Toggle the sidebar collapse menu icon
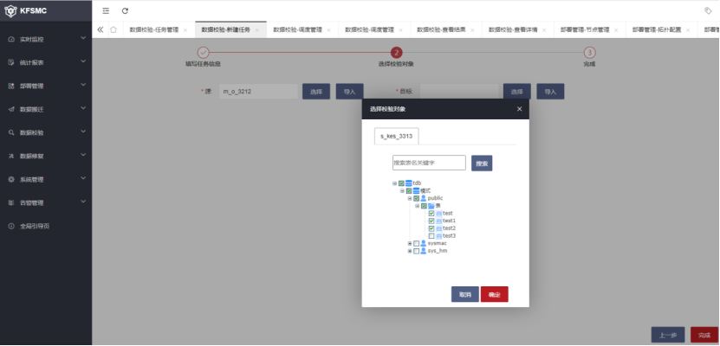The image size is (720, 346). coord(106,10)
